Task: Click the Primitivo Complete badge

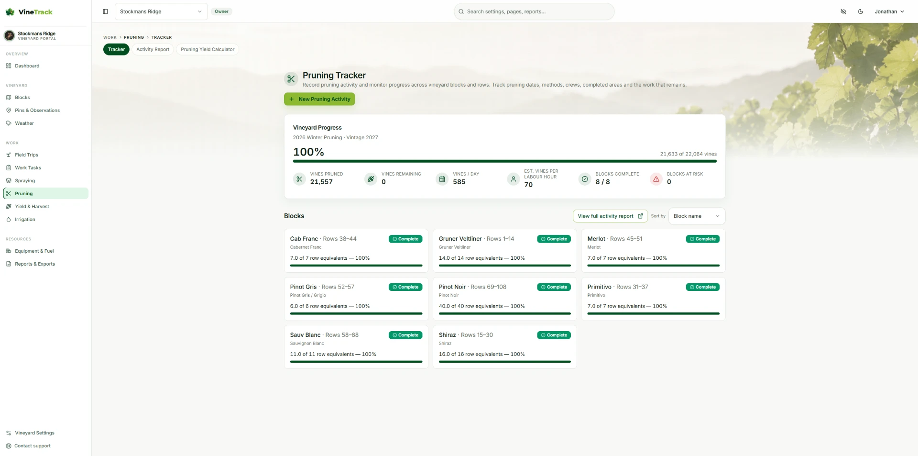Action: point(703,287)
